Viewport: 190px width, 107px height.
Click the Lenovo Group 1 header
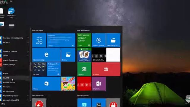click(38, 96)
